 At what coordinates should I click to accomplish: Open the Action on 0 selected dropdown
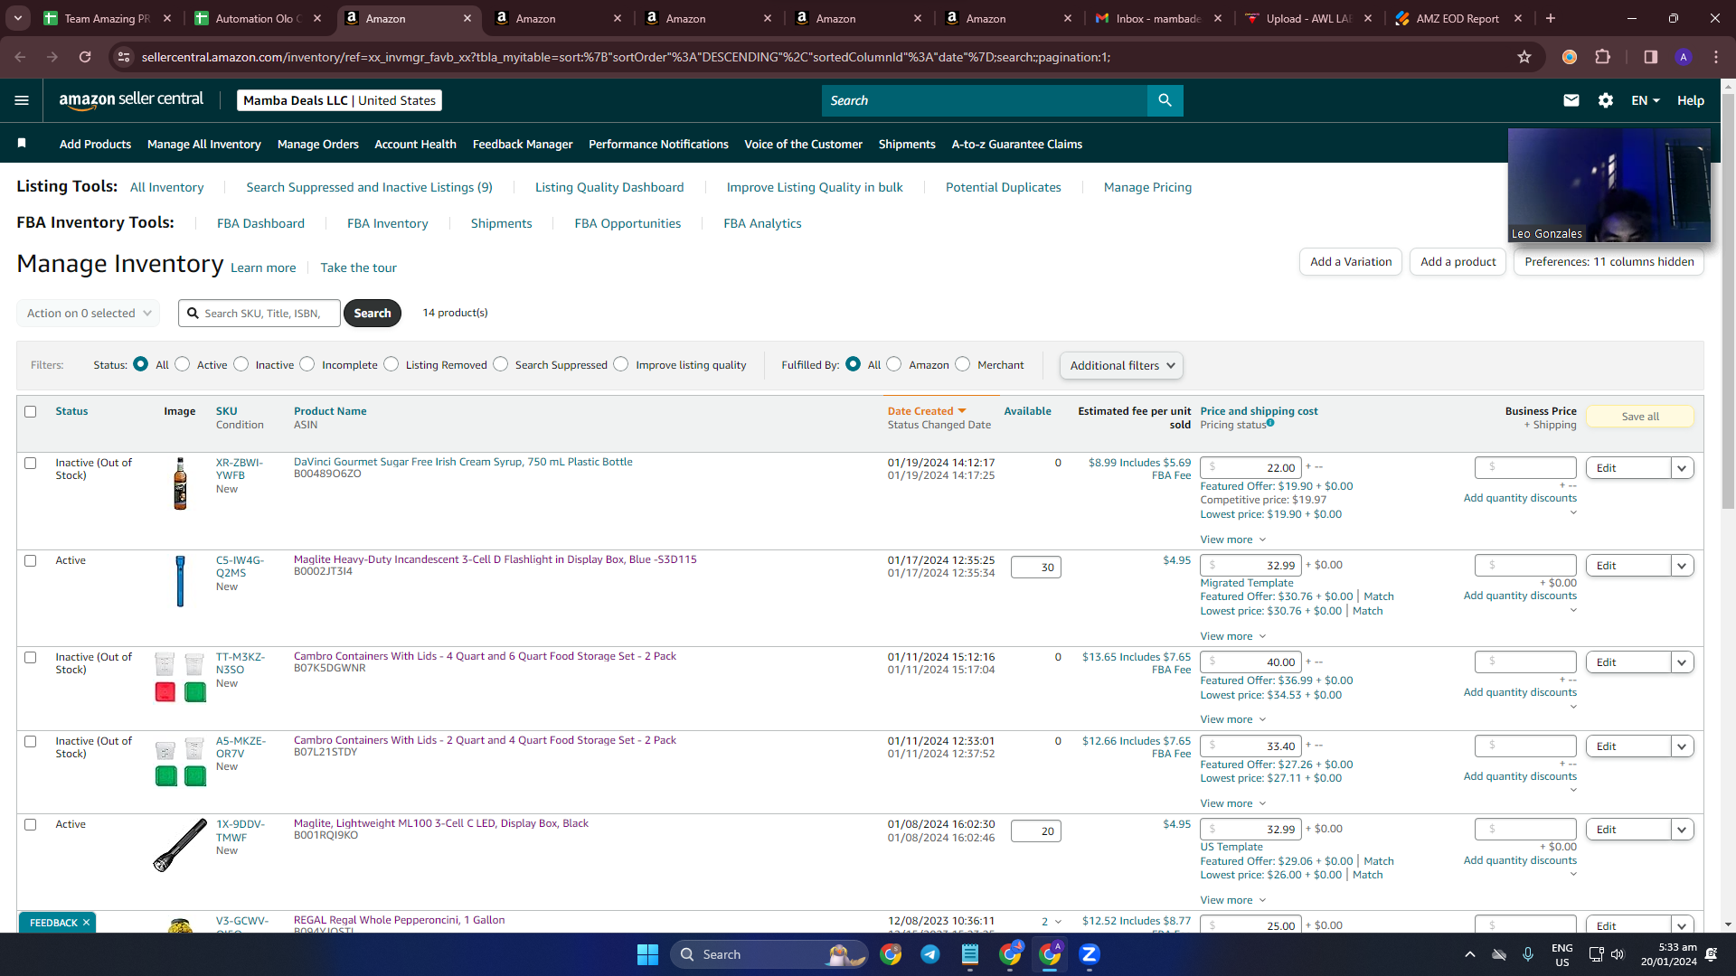click(89, 314)
